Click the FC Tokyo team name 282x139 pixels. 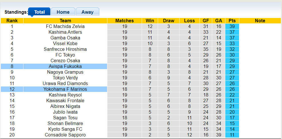click(65, 55)
